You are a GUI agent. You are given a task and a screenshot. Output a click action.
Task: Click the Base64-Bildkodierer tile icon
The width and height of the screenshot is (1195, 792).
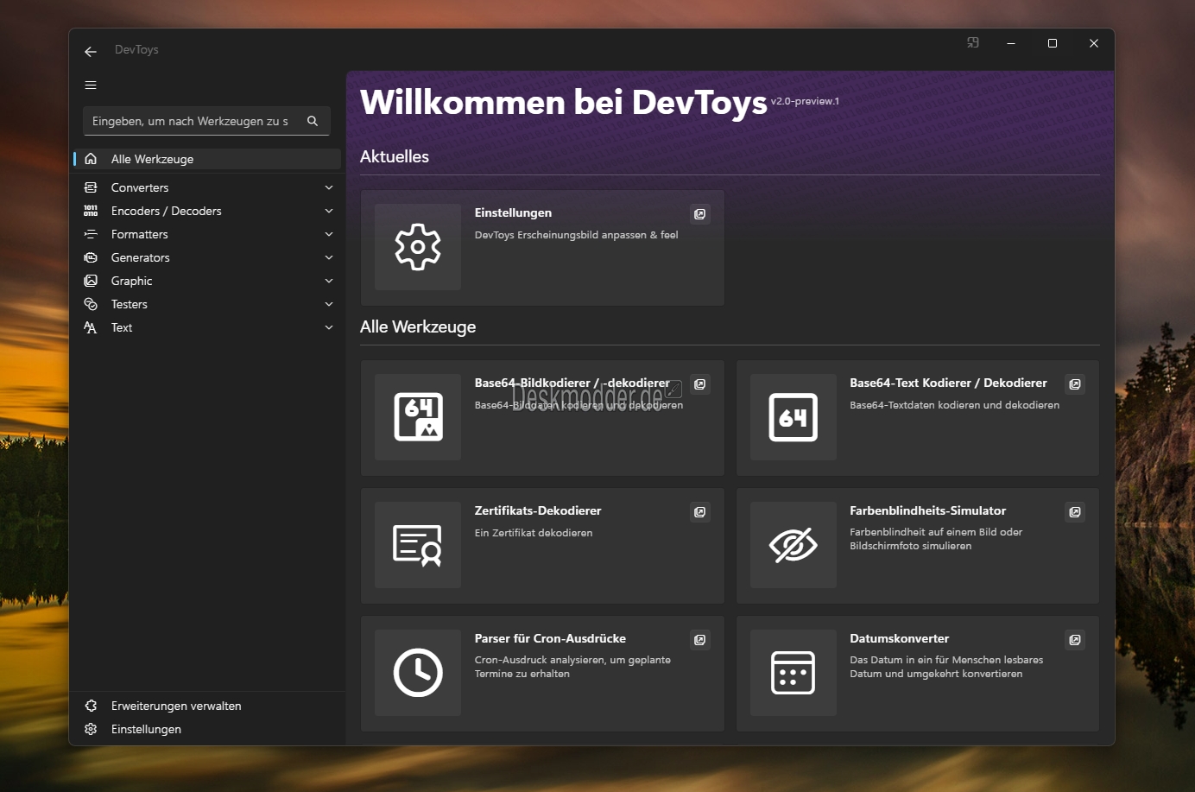418,417
